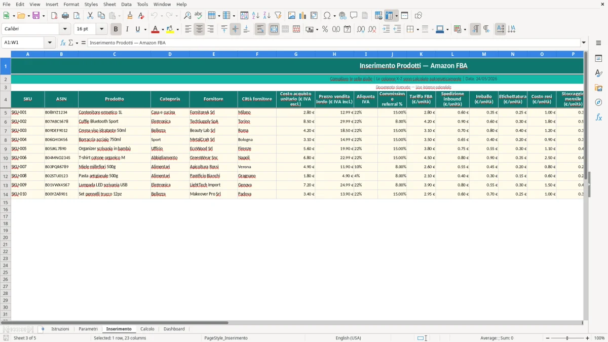Toggle Align Right
The height and width of the screenshot is (342, 608).
(210, 29)
